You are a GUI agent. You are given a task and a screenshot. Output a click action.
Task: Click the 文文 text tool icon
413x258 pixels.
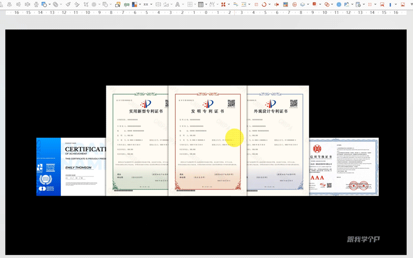click(146, 5)
